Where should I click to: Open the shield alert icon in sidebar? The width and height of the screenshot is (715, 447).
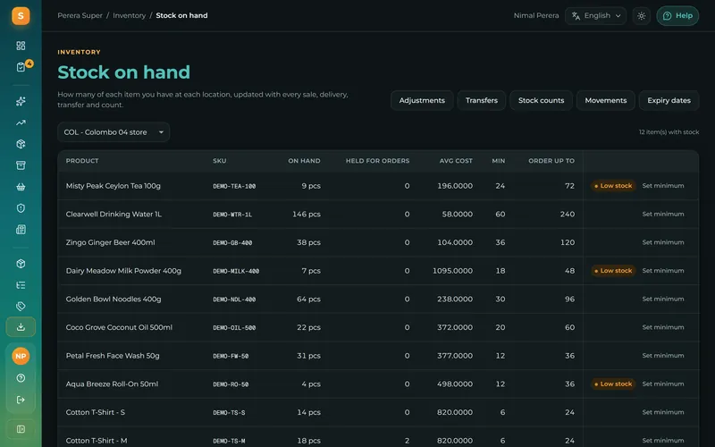21,208
